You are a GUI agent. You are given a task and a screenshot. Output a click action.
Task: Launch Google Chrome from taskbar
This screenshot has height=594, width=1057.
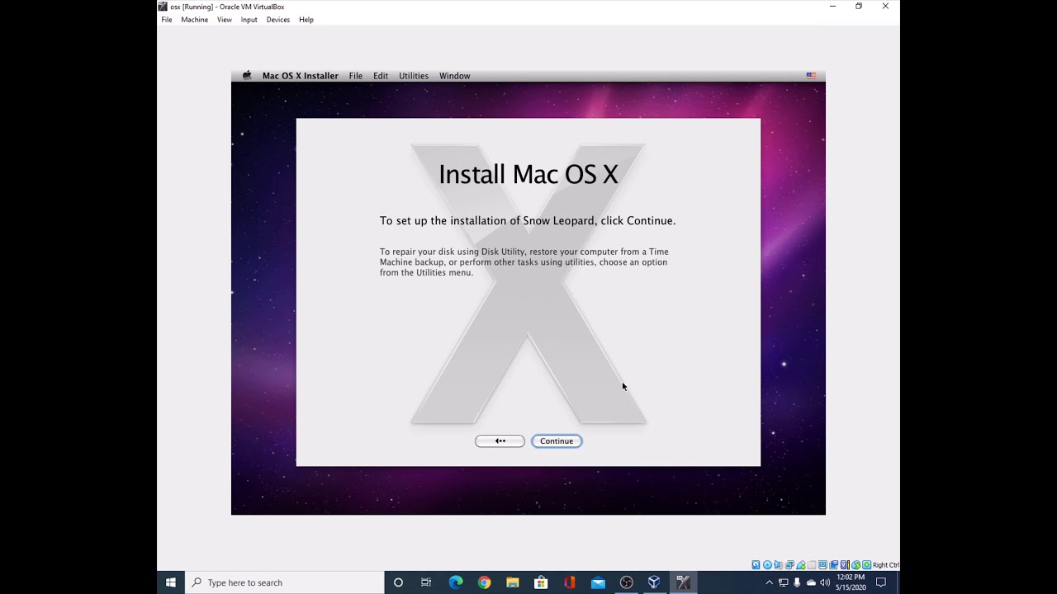pos(484,582)
